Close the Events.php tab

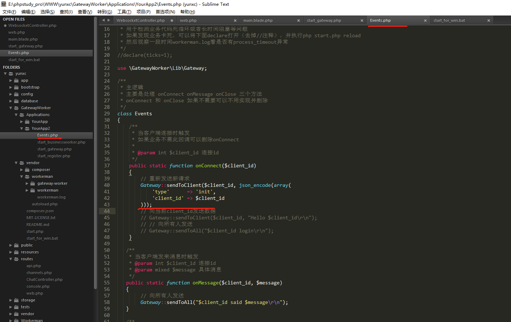click(x=425, y=21)
